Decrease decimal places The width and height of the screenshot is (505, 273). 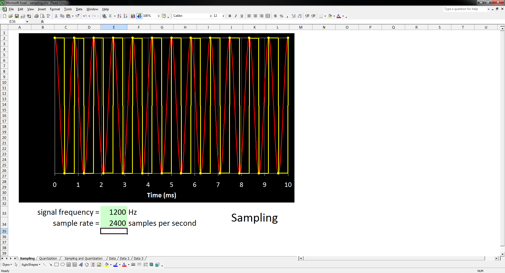(x=300, y=16)
